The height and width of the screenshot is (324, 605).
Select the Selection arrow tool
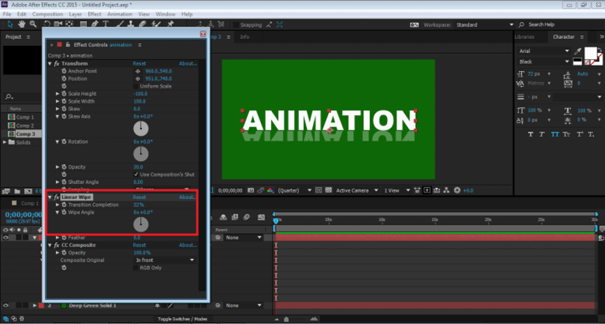pyautogui.click(x=10, y=24)
